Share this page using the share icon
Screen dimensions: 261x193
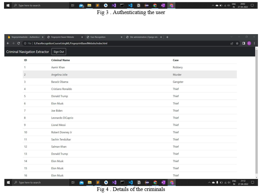232,43
